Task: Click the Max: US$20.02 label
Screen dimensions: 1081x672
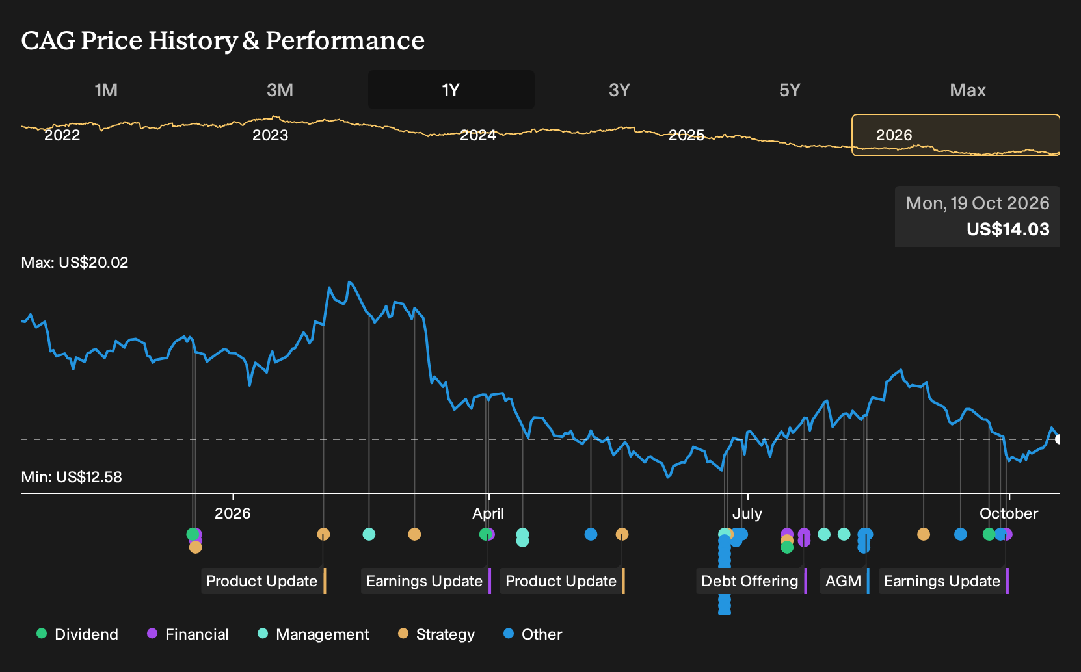Action: coord(75,263)
